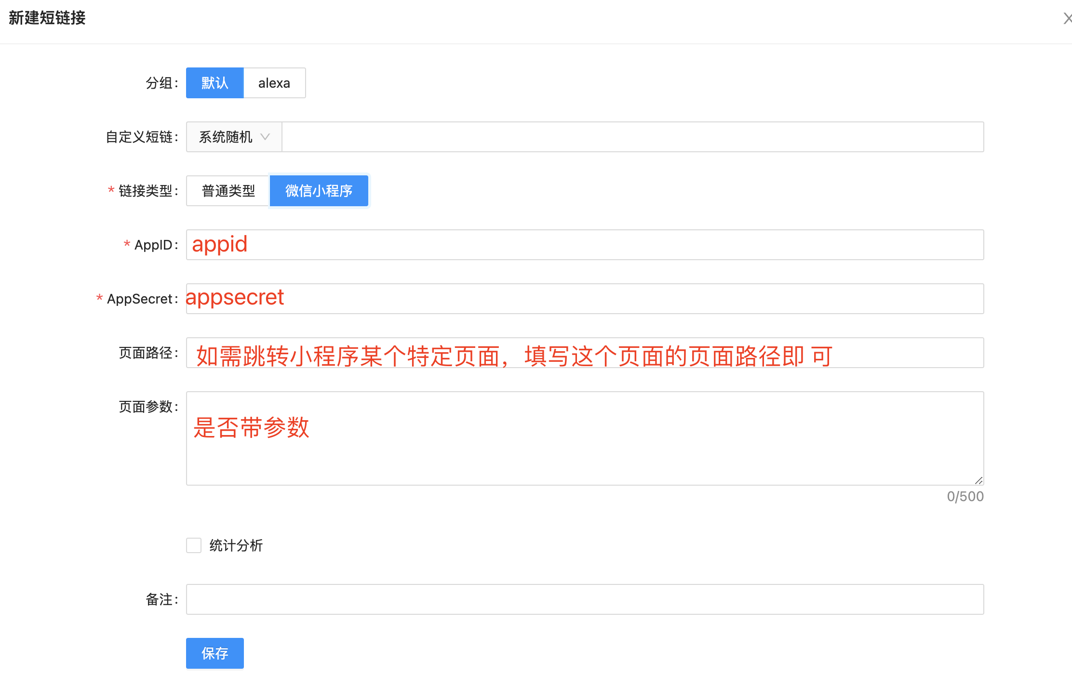This screenshot has width=1072, height=688.
Task: Enable the 统计分析 checkbox
Action: [194, 545]
